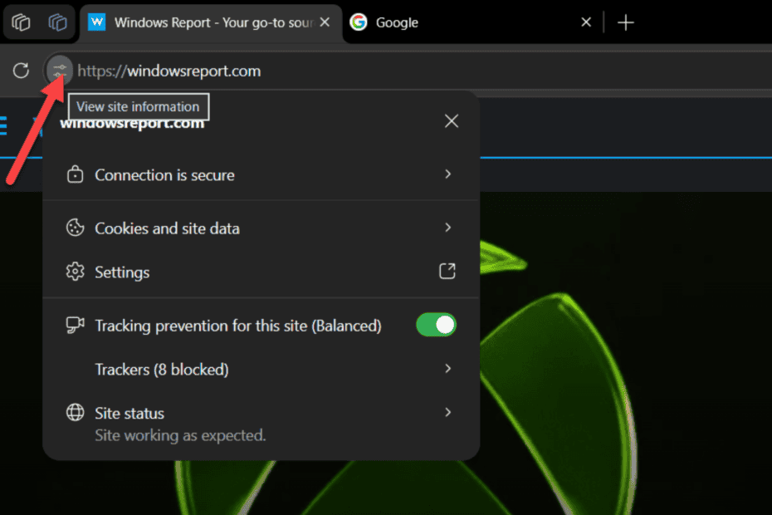
Task: Click the Windows Report favicon in the tab
Action: (x=96, y=22)
